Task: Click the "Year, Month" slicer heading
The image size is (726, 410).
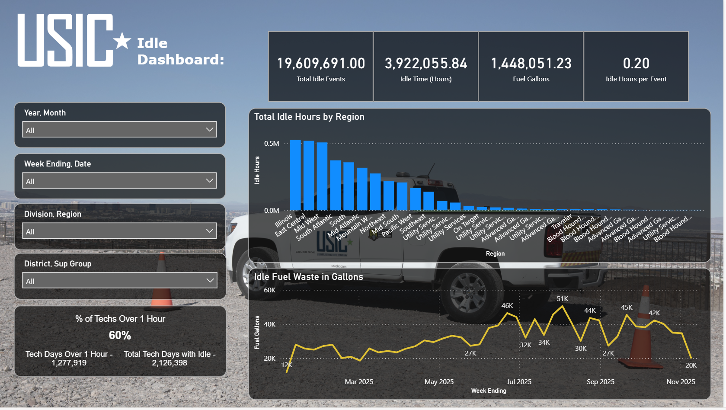Action: click(45, 113)
